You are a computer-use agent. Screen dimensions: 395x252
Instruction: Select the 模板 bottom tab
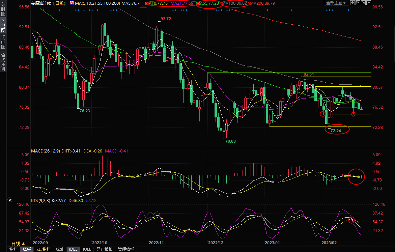point(27,249)
